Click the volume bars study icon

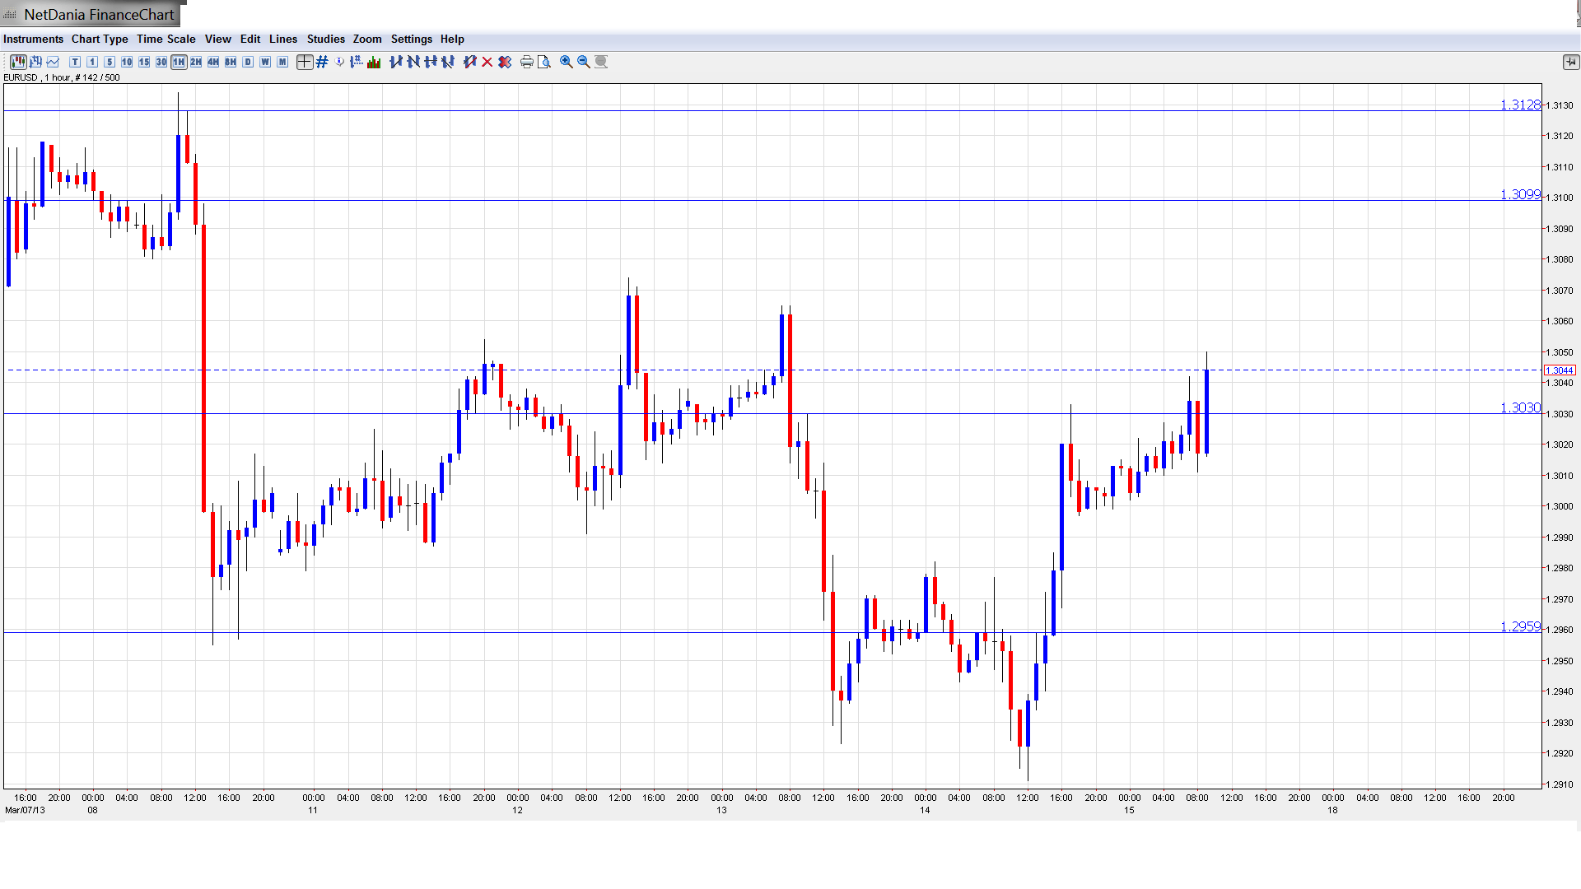pos(374,62)
